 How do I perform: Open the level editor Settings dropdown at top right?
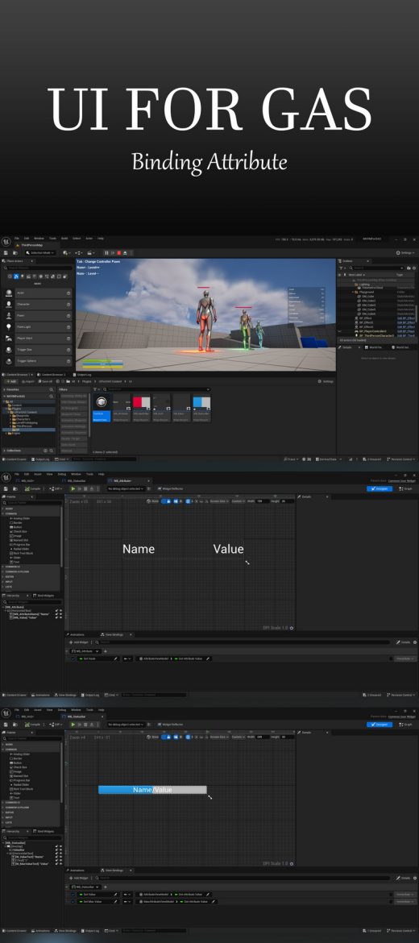point(406,252)
